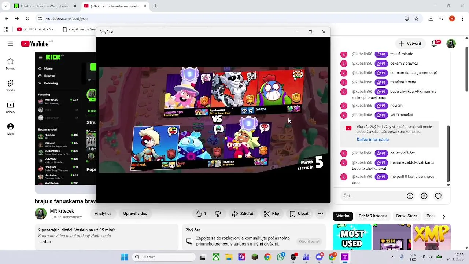Open the MR krtecek channel name
Screen dimensions: 469x264
(x=62, y=211)
